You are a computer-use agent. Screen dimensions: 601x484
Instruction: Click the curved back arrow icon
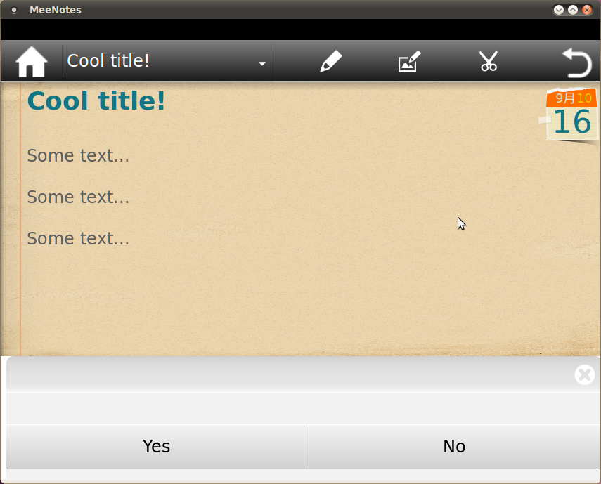click(x=577, y=63)
